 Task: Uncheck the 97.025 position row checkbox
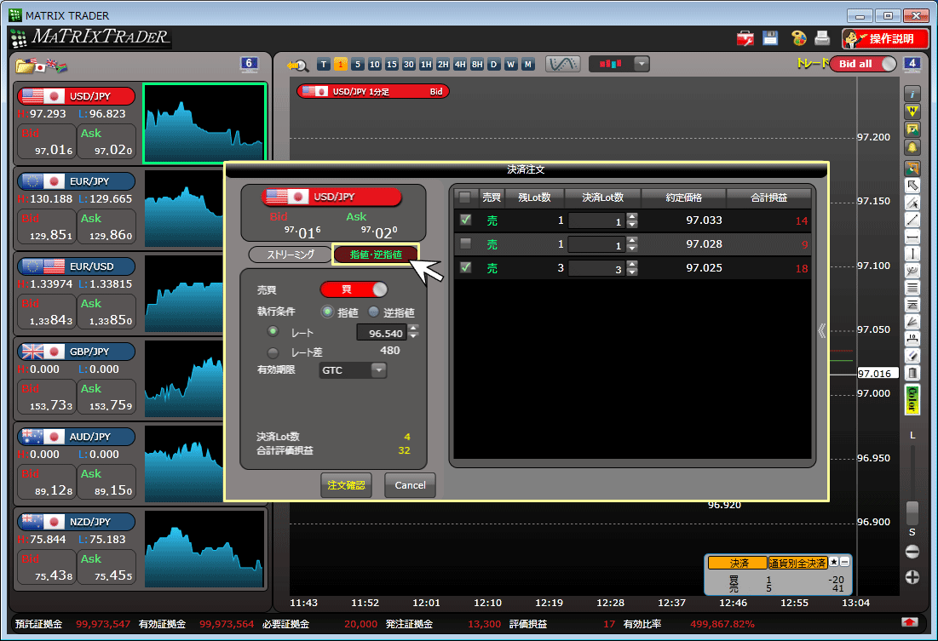point(465,268)
